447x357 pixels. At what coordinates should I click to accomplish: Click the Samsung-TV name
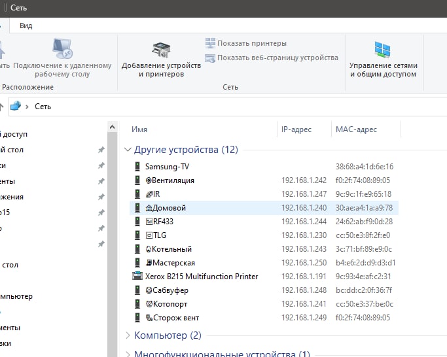[167, 166]
